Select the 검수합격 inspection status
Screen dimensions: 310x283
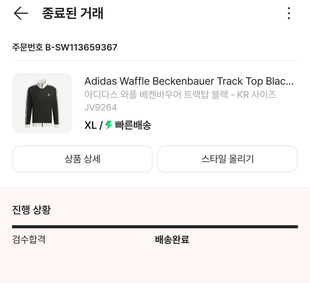click(x=29, y=240)
